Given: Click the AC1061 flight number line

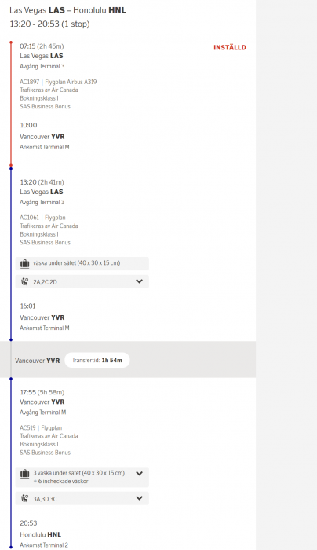Looking at the screenshot, I should [42, 218].
